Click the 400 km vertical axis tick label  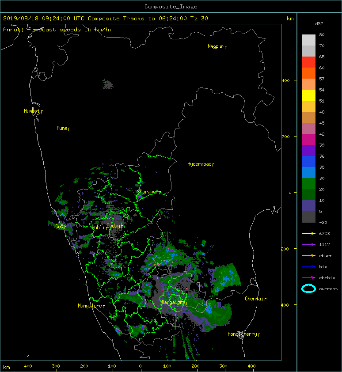pos(286,81)
